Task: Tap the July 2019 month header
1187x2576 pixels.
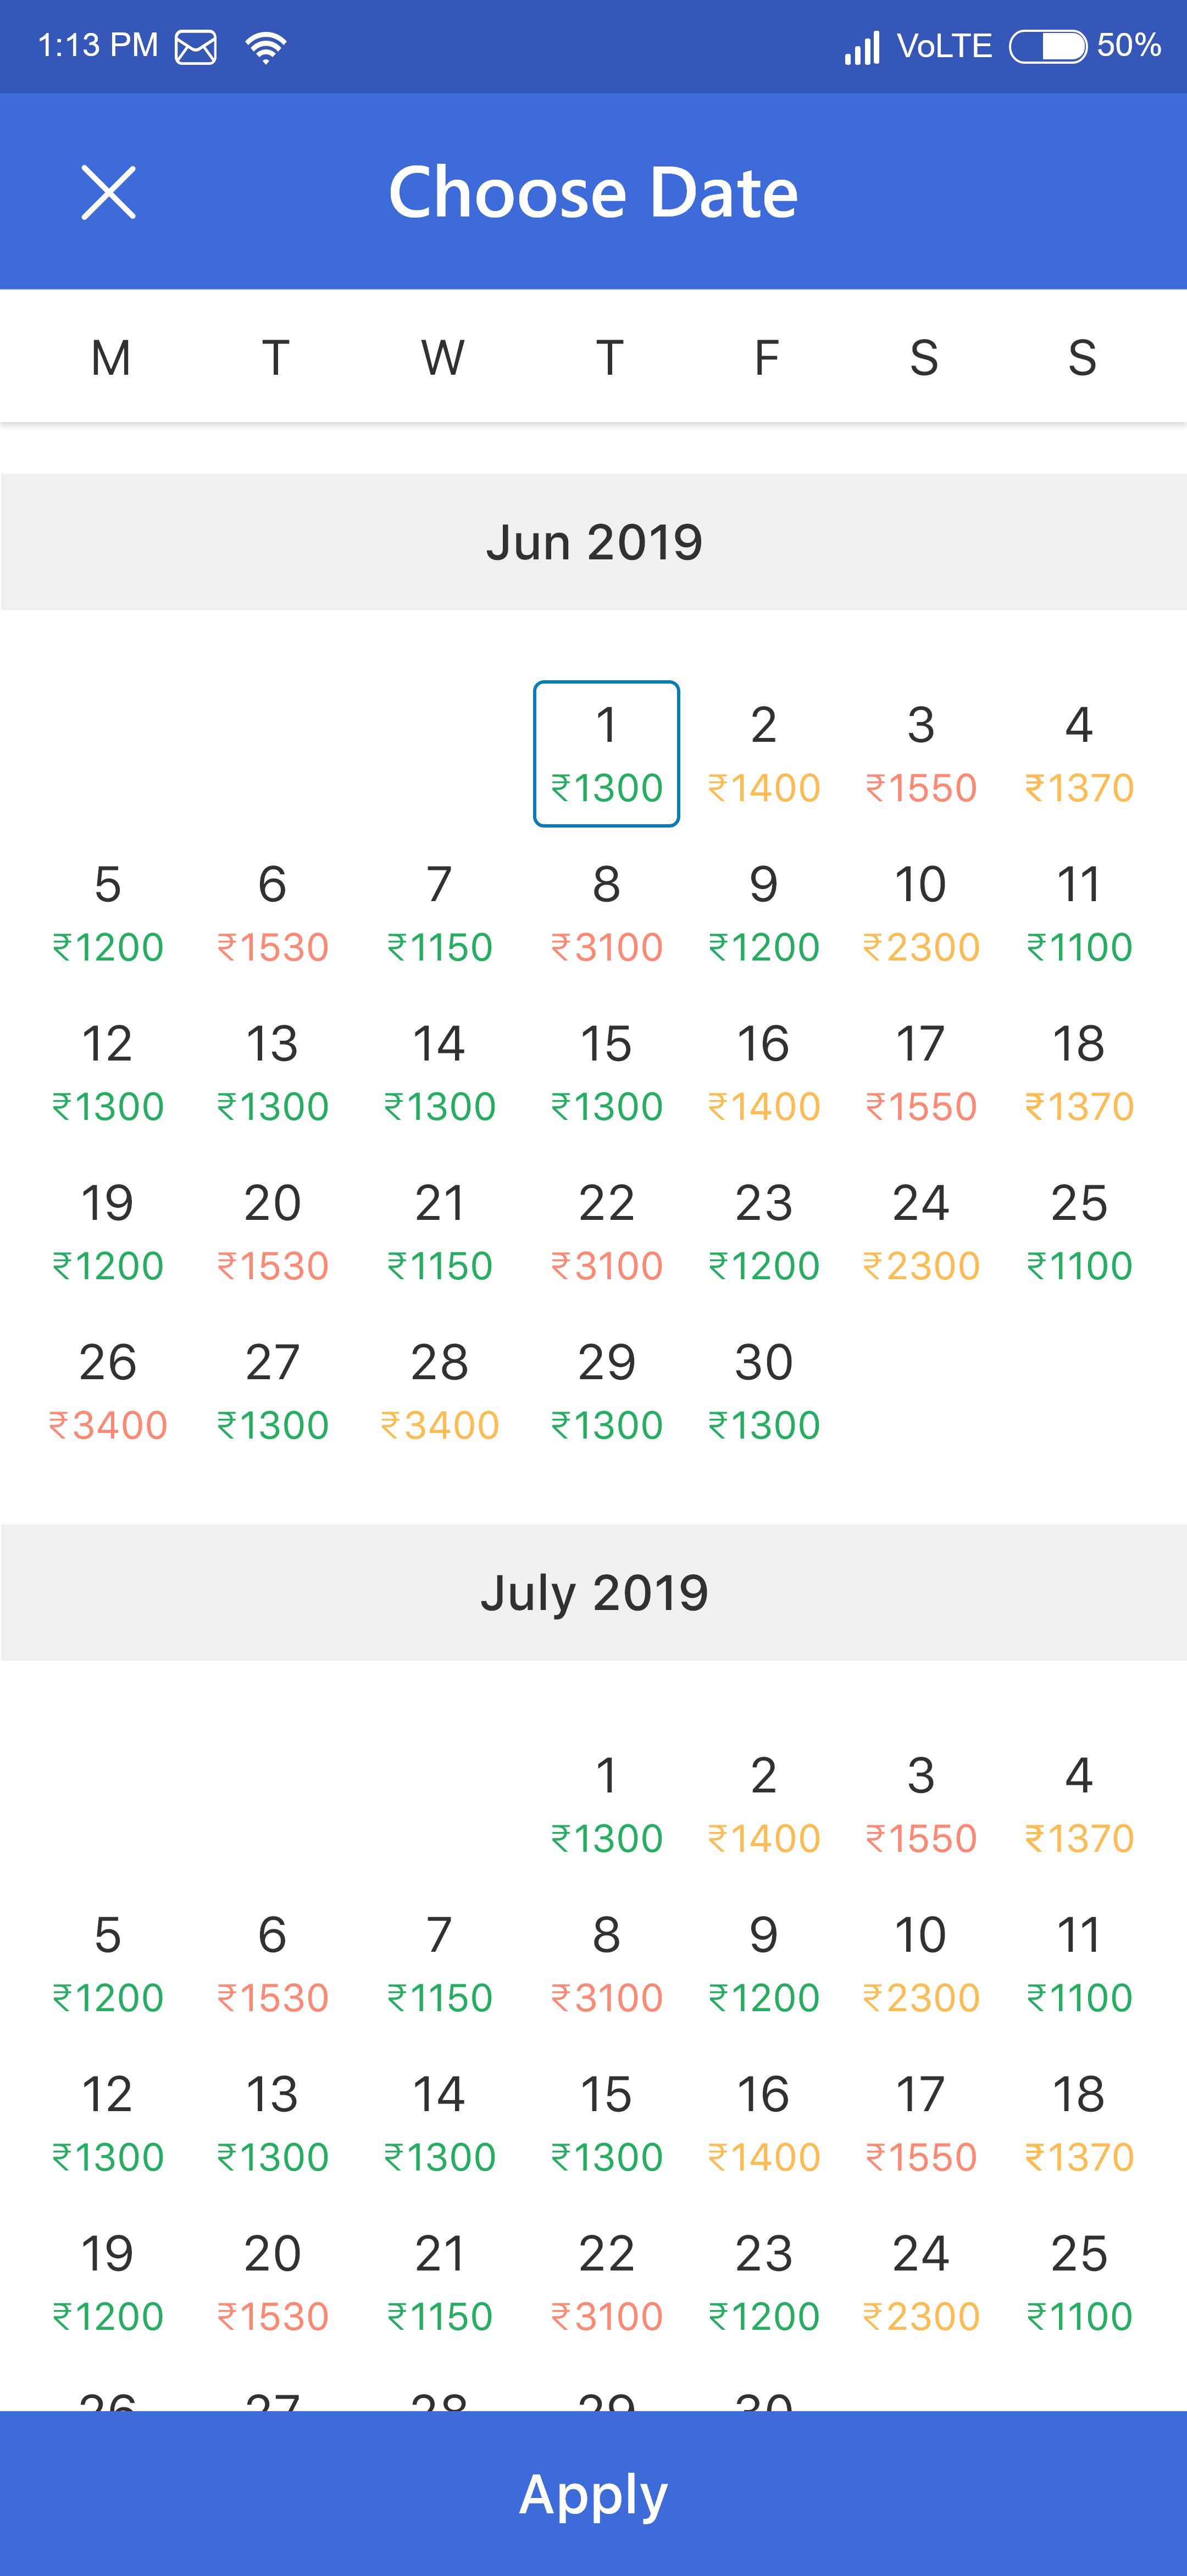Action: [594, 1592]
